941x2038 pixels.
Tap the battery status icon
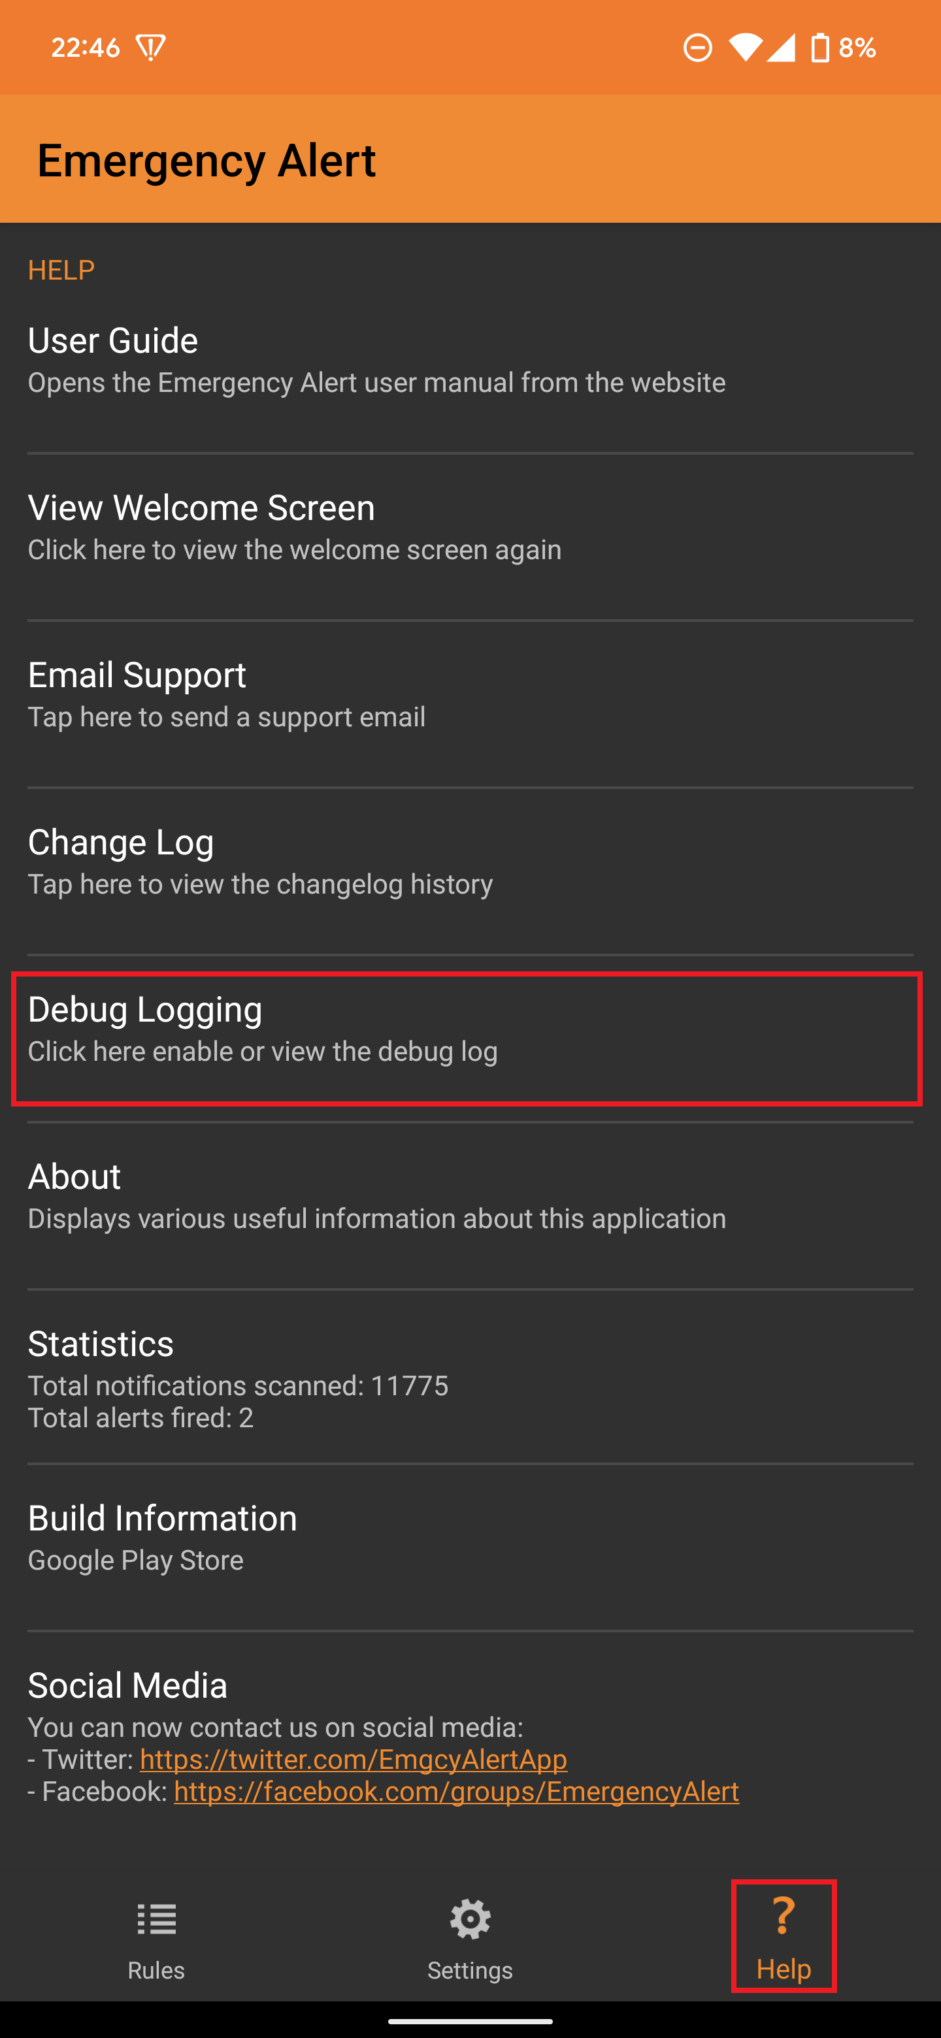pyautogui.click(x=820, y=48)
